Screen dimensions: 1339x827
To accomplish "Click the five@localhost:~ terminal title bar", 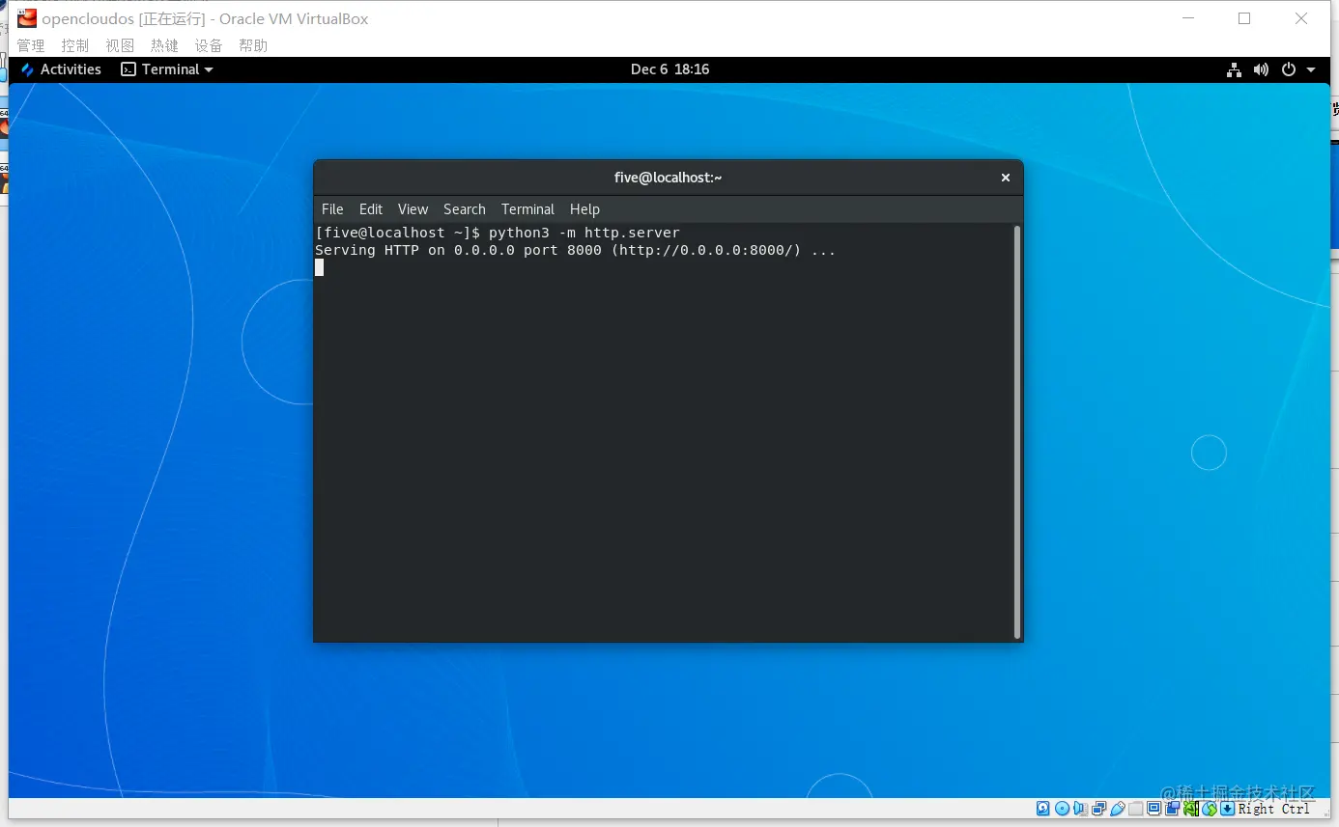I will (669, 178).
